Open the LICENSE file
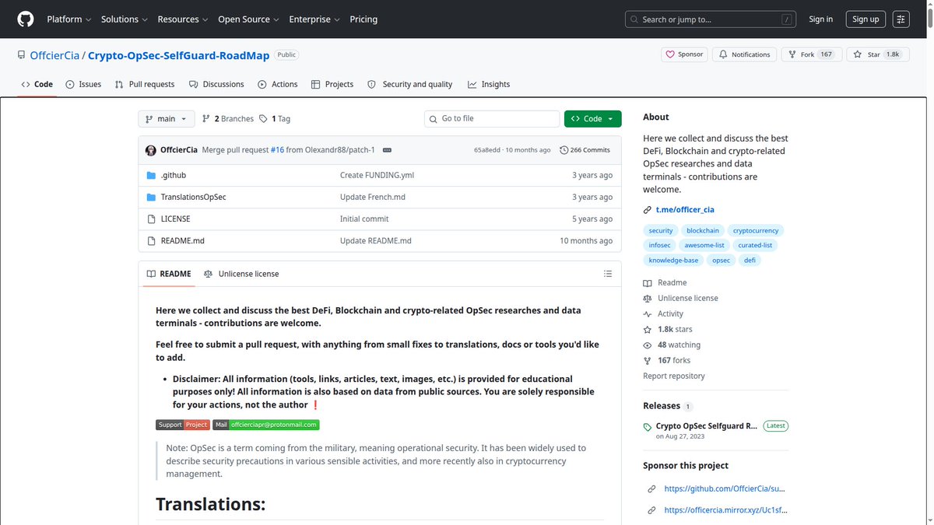Screen dimensions: 934x525 coord(175,219)
